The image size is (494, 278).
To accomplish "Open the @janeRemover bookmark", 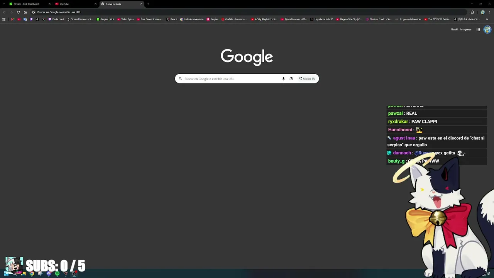I will click(294, 19).
